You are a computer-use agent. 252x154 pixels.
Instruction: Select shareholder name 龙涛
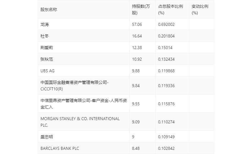(44, 24)
